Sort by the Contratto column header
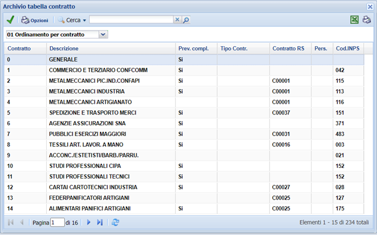This screenshot has width=377, height=235. (x=25, y=49)
